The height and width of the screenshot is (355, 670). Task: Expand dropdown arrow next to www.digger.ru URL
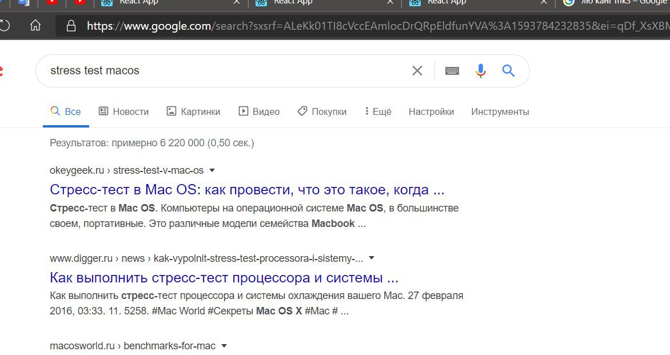(372, 258)
